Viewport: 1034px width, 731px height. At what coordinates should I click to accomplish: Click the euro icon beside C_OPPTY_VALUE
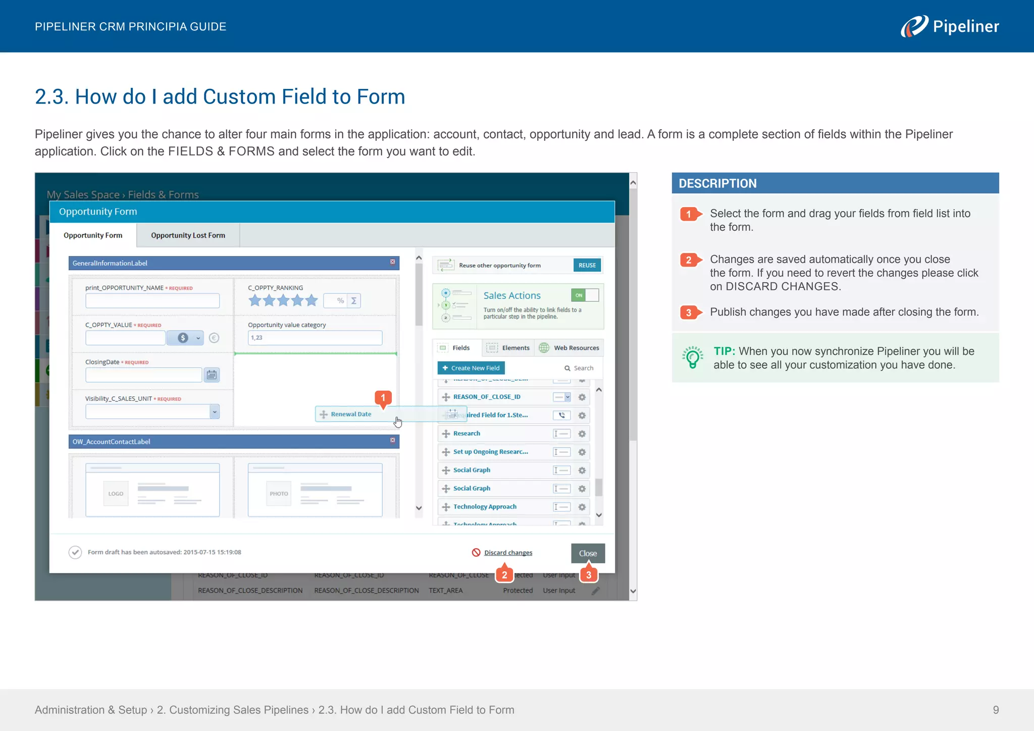[x=214, y=338]
